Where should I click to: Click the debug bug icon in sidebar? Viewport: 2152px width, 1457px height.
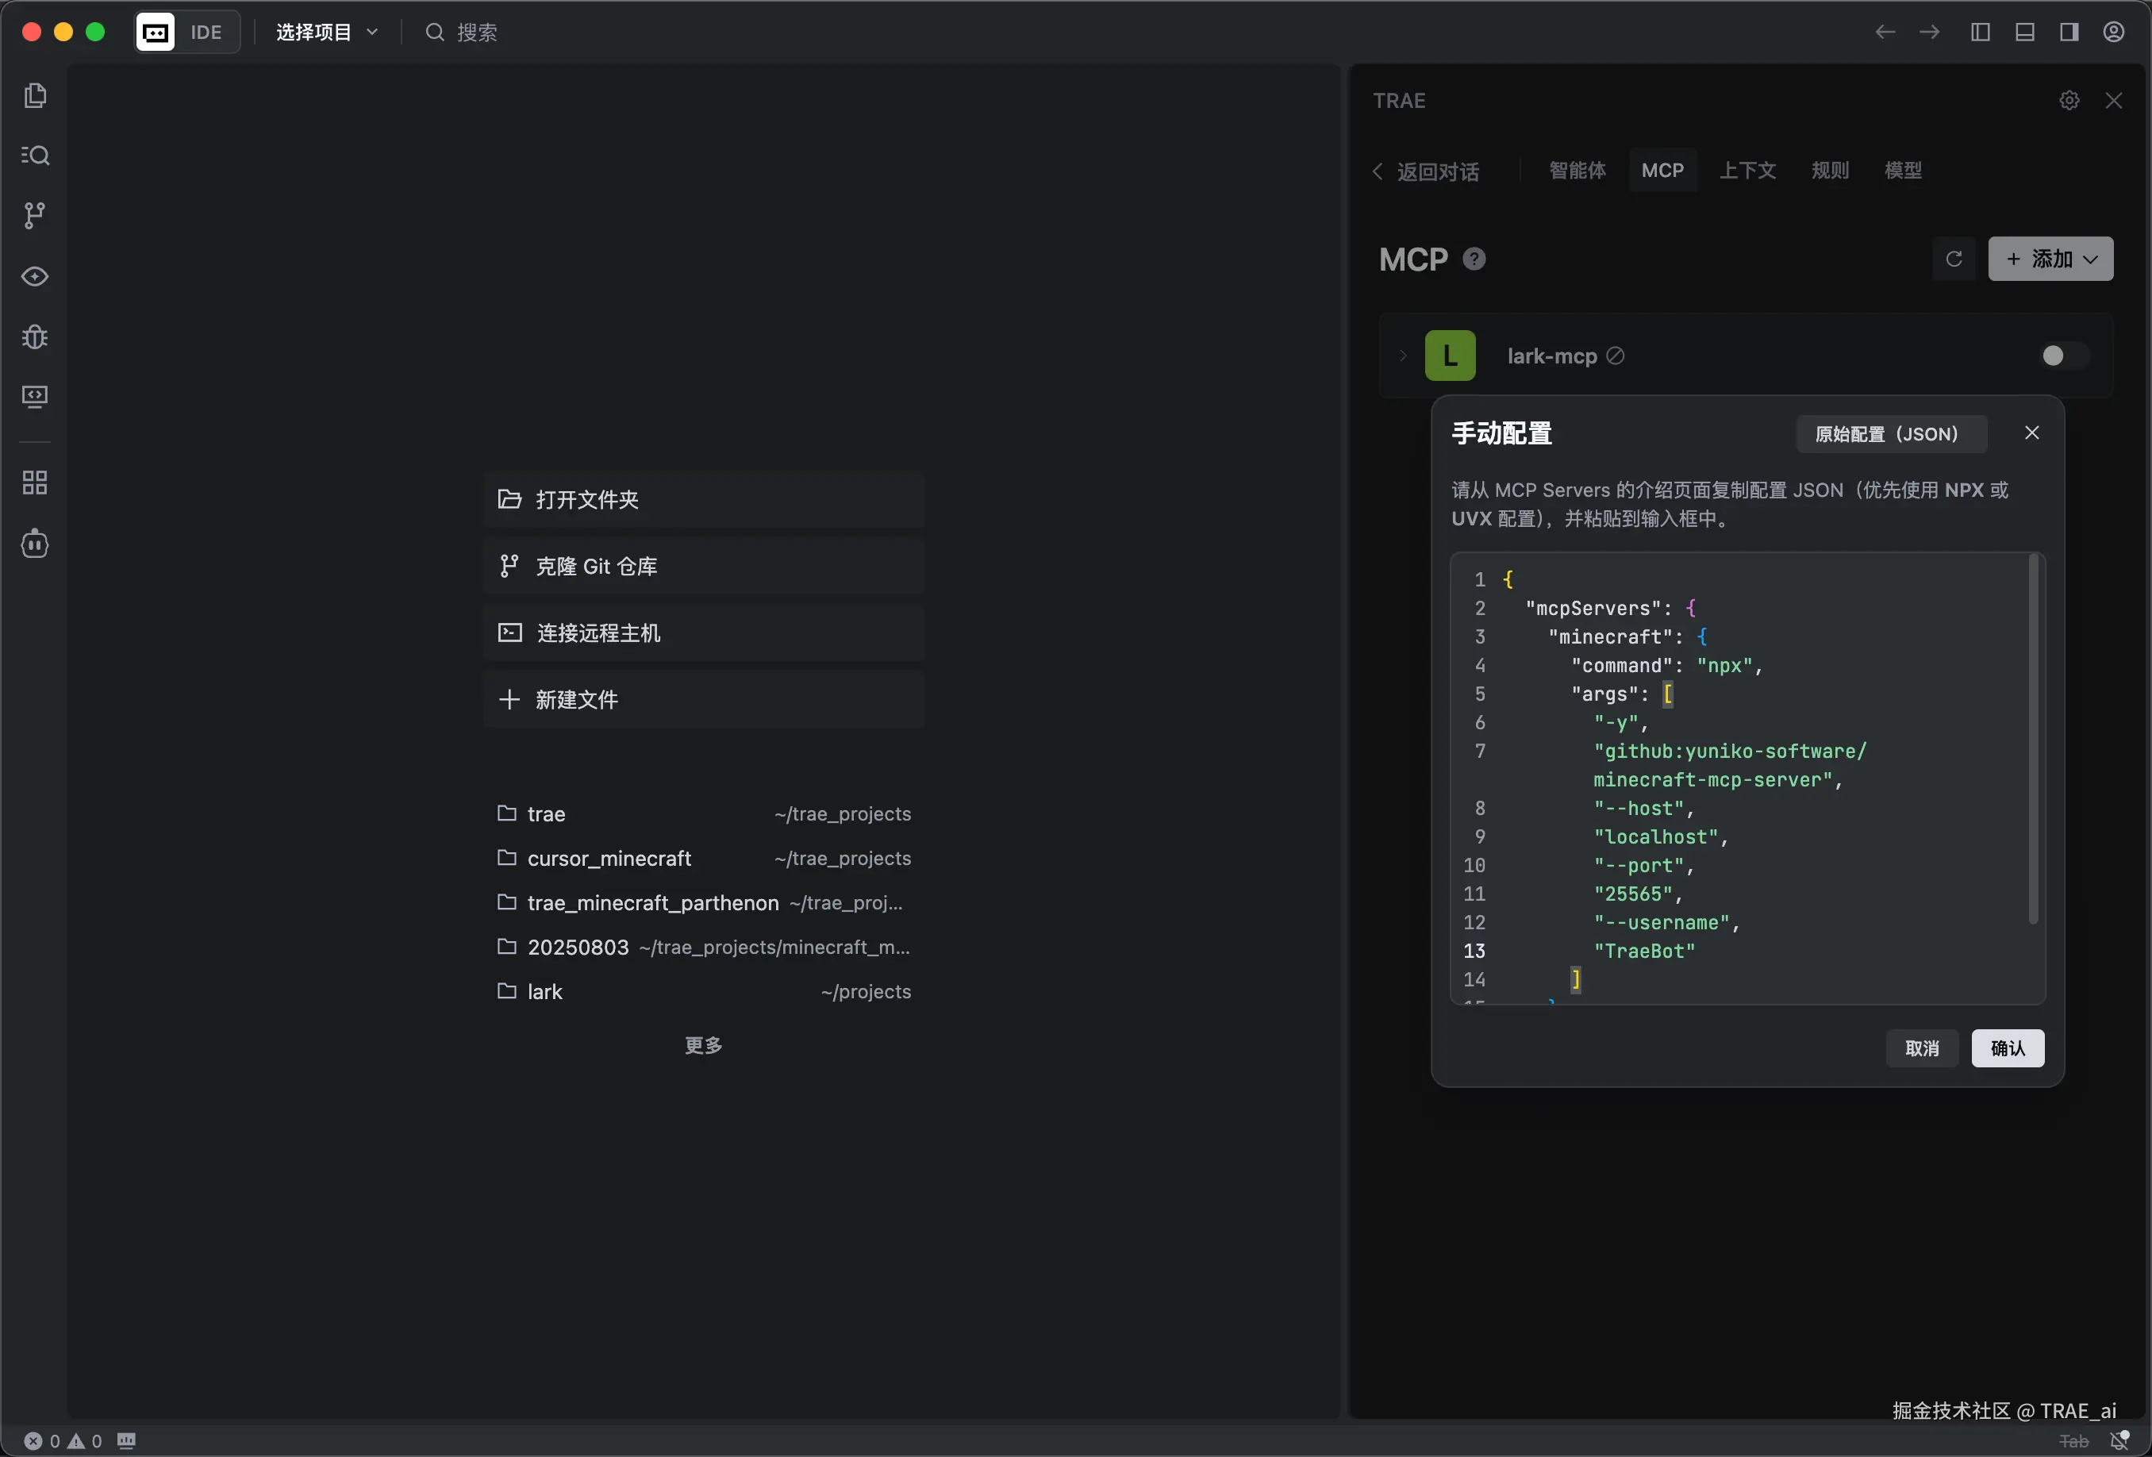coord(35,336)
